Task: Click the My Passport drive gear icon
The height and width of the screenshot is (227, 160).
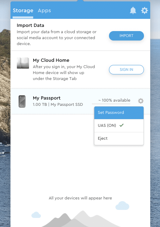Action: 140,101
